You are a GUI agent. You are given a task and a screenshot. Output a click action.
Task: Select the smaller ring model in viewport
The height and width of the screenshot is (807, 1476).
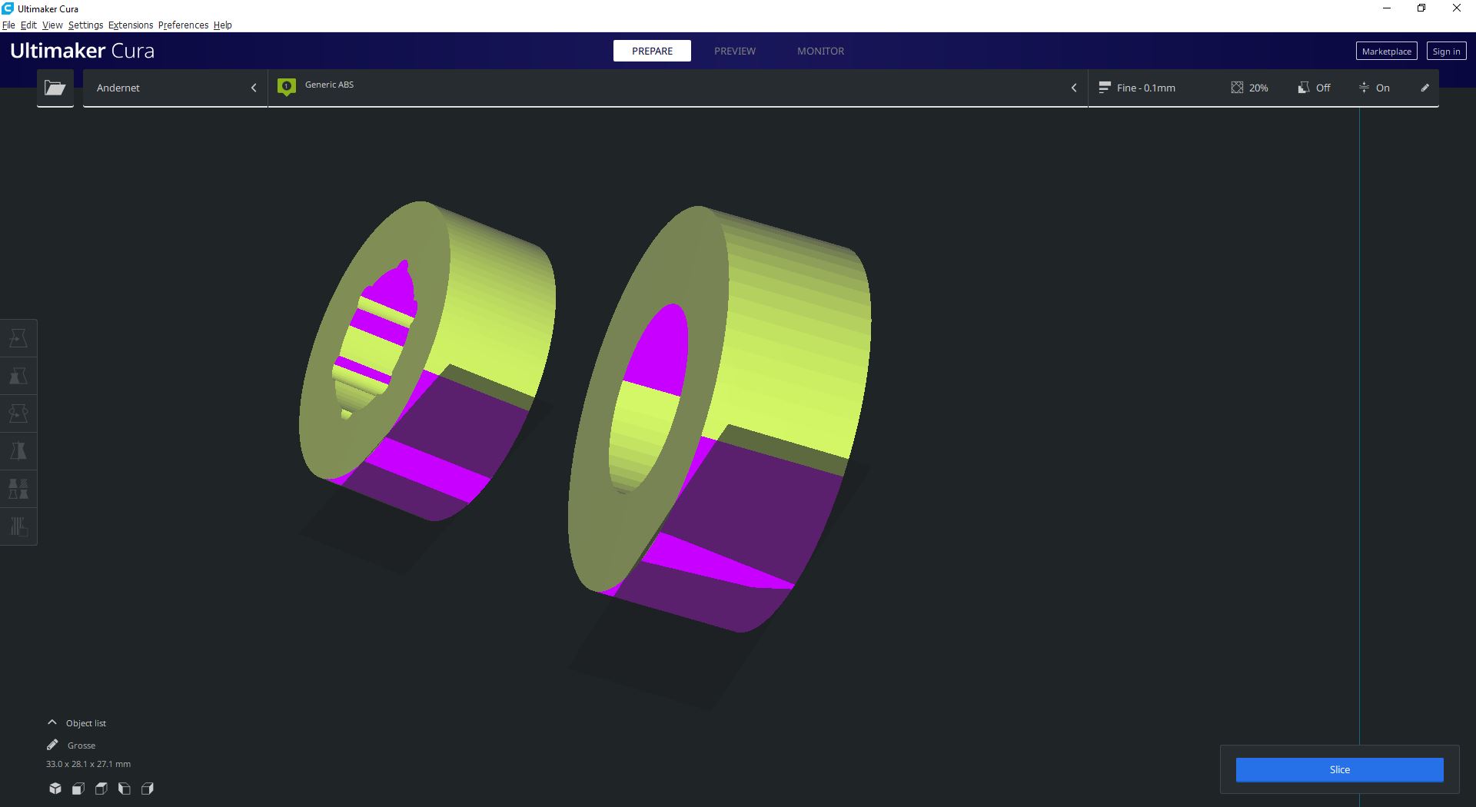point(492,323)
